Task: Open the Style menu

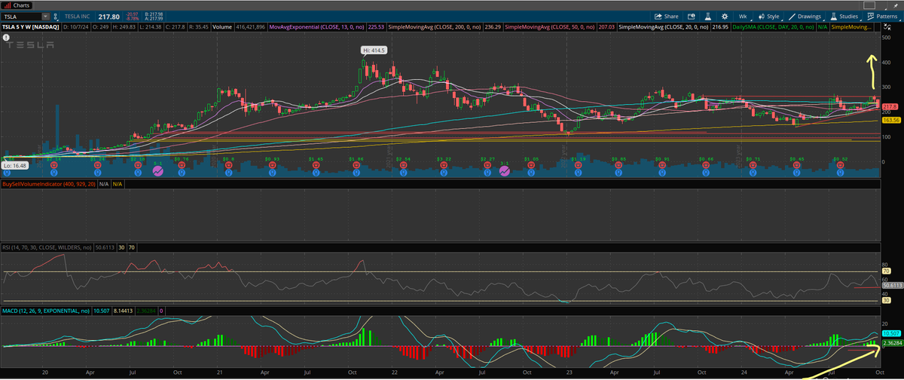Action: point(769,17)
